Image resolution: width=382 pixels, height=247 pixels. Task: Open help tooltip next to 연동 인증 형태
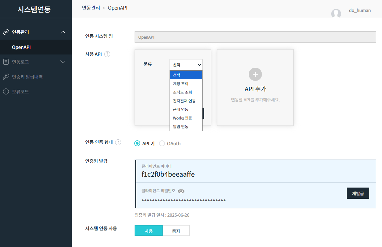point(118,142)
